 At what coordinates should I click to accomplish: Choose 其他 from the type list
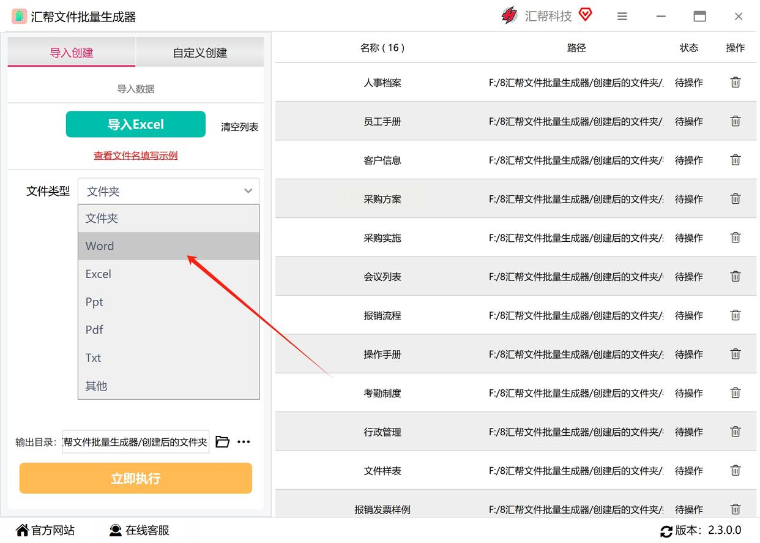click(169, 386)
